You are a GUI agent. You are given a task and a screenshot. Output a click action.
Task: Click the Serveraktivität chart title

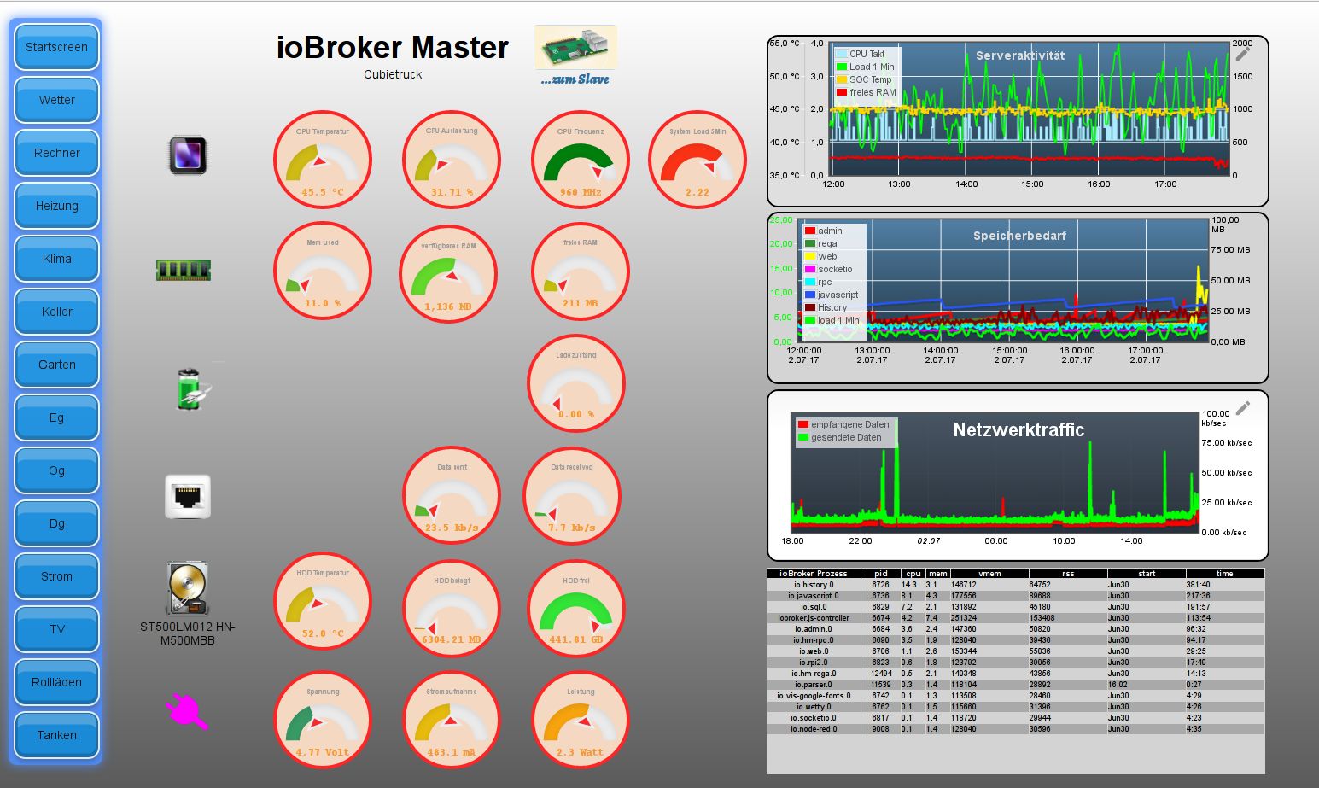1020,55
